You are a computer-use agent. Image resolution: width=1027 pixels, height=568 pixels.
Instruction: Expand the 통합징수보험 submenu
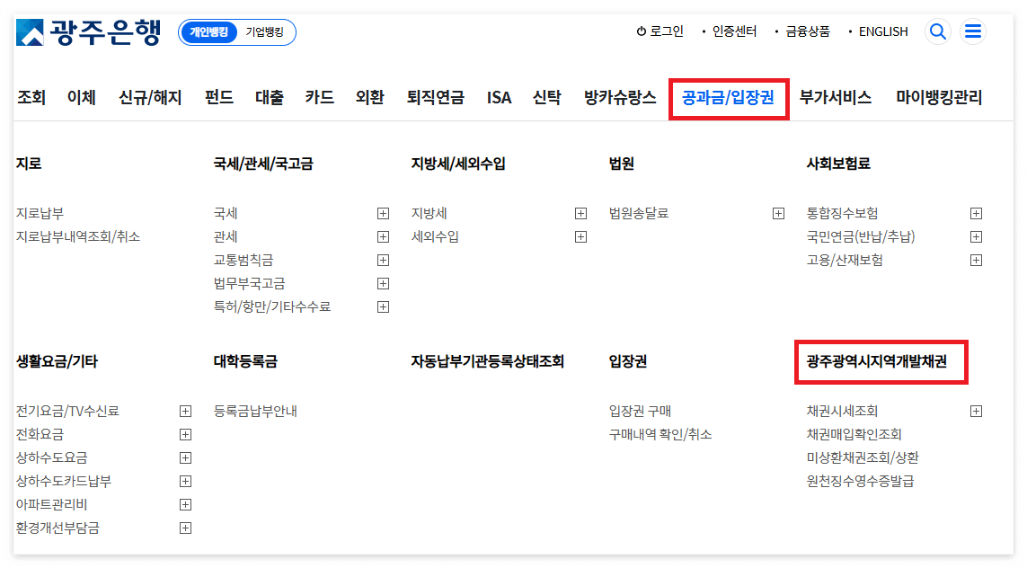(x=976, y=213)
